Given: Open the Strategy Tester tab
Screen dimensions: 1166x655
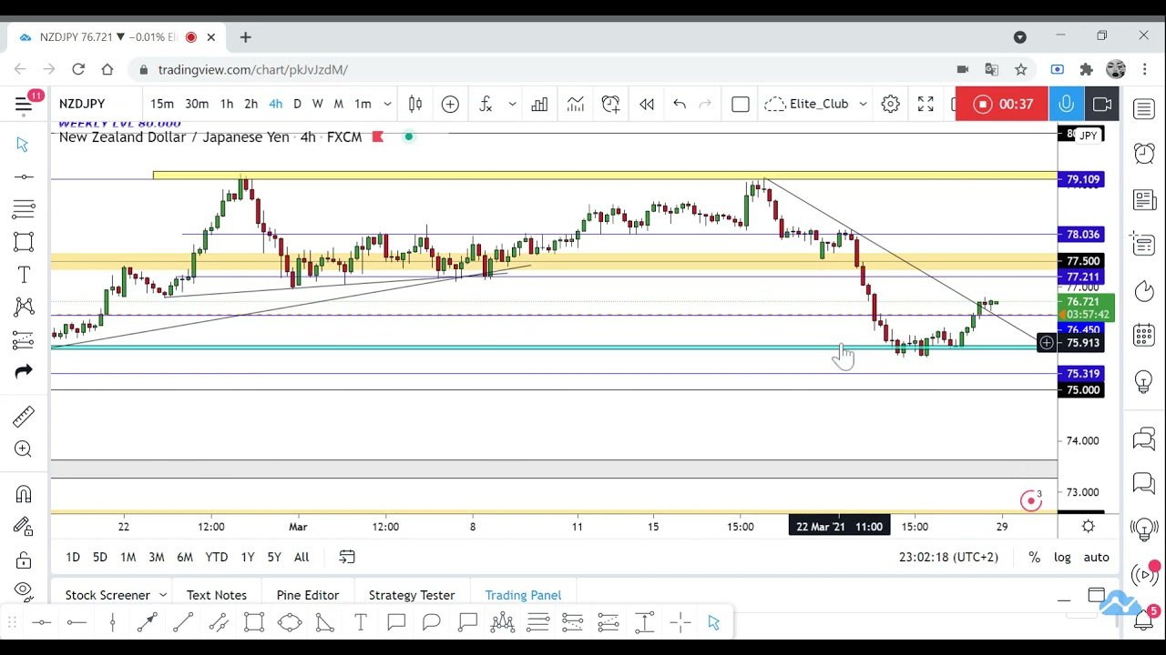Looking at the screenshot, I should coord(412,595).
